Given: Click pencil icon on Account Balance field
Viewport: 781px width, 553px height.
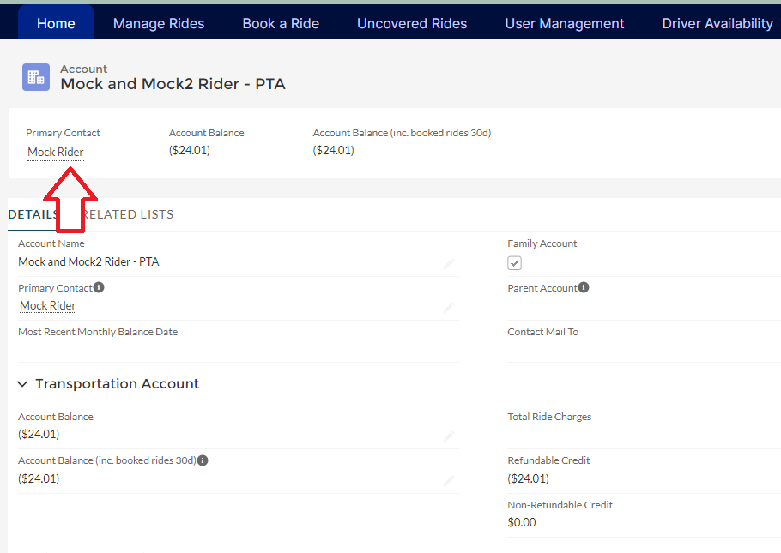Looking at the screenshot, I should [449, 436].
